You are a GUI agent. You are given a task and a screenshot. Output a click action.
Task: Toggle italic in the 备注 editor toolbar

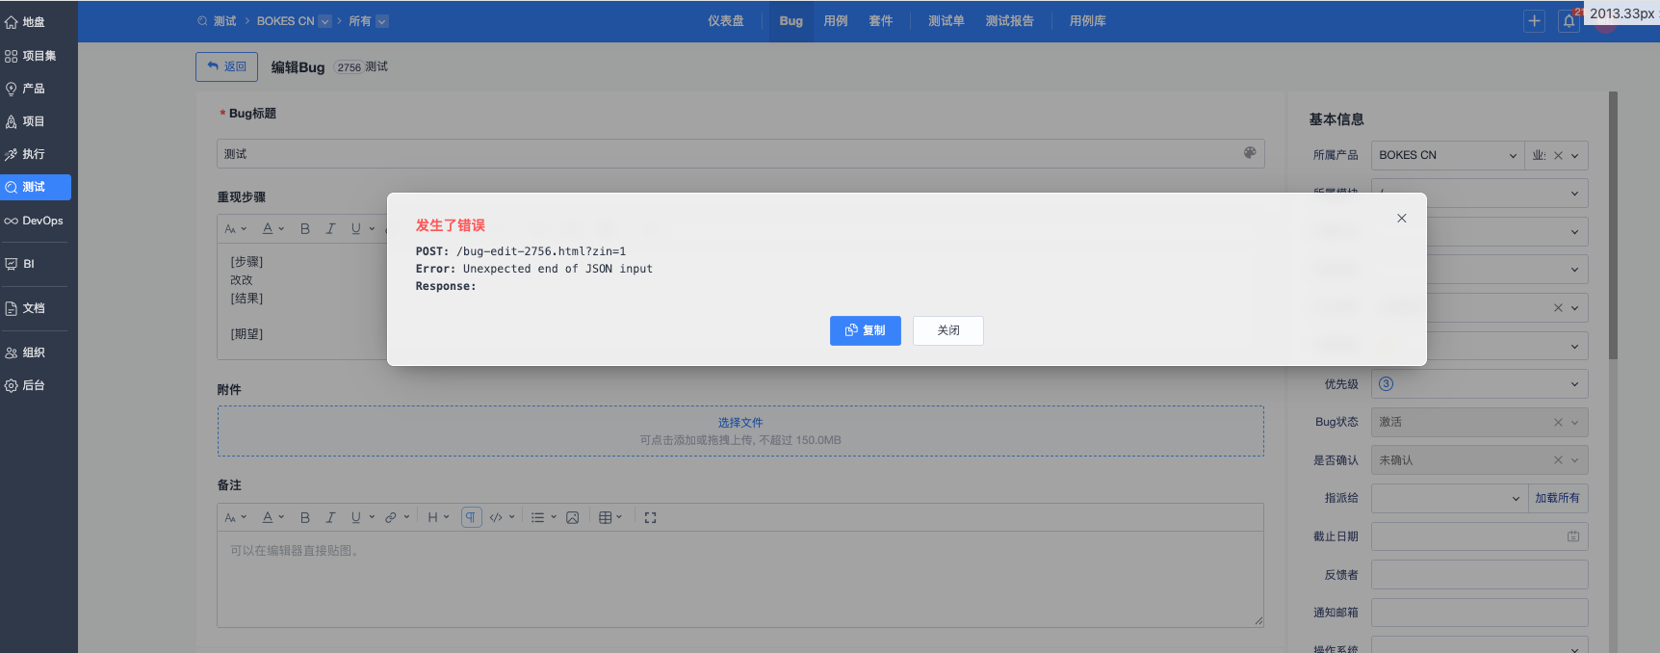[x=330, y=517]
